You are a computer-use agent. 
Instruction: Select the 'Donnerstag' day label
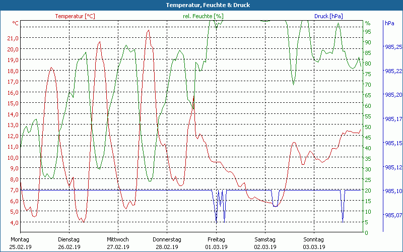(x=167, y=239)
